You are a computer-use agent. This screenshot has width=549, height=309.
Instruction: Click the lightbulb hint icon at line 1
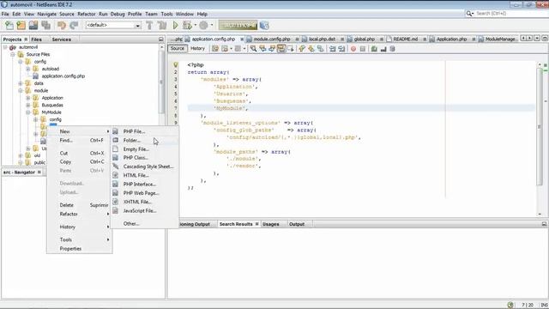coord(176,65)
